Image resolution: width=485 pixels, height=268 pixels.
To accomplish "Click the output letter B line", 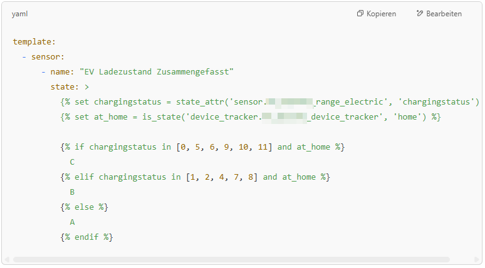I will pos(73,192).
